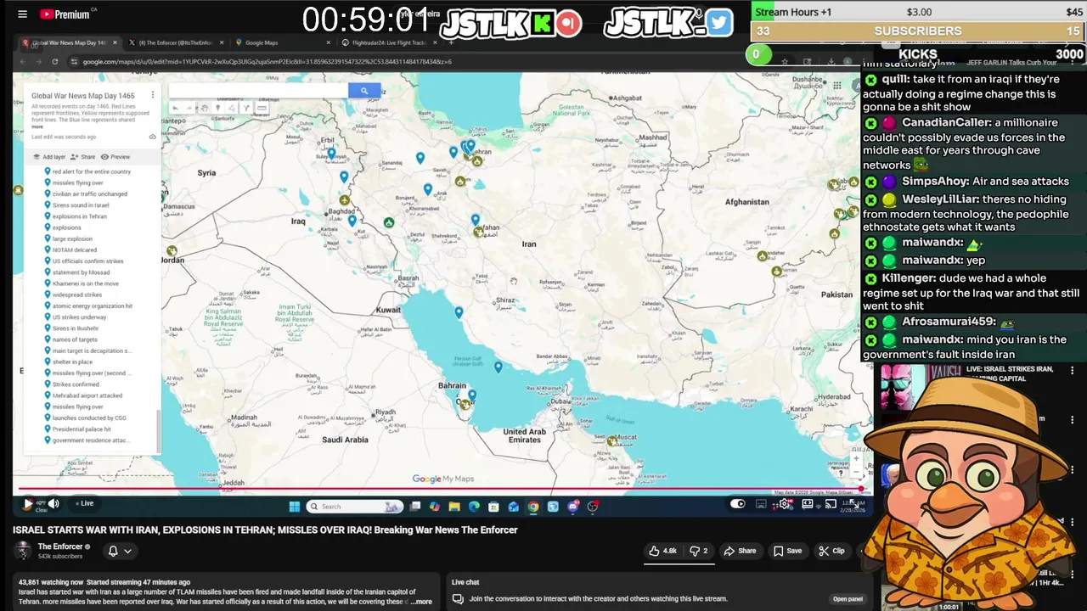Viewport: 1087px width, 611px height.
Task: Choose the Add directions tool
Action: (246, 108)
